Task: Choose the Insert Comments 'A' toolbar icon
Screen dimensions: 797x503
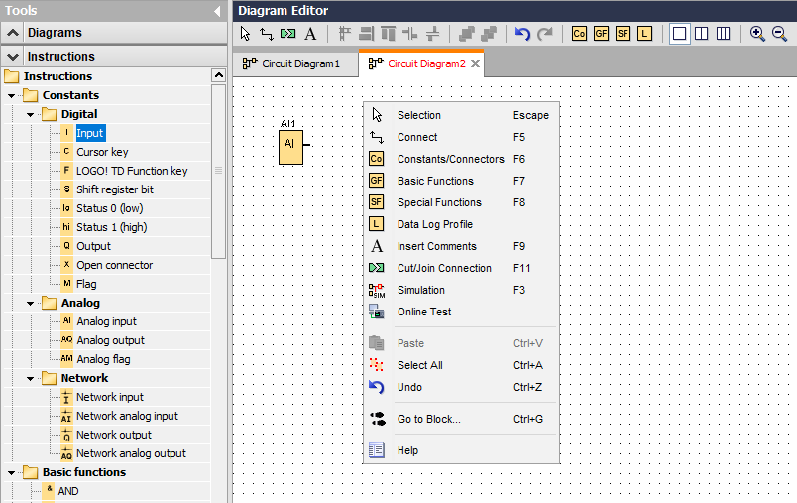Action: click(310, 34)
